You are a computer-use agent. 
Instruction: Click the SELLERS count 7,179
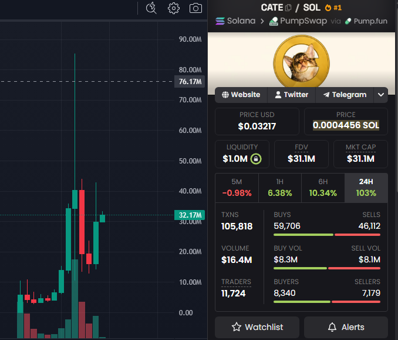(x=371, y=293)
